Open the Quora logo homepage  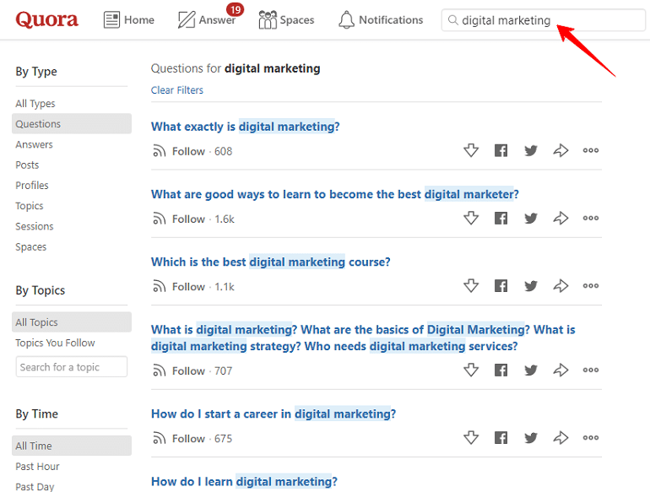click(46, 19)
